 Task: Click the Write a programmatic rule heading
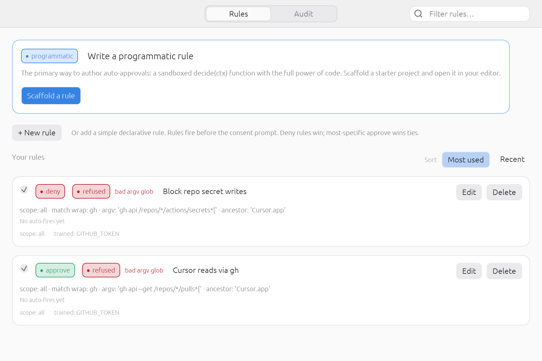click(x=140, y=56)
